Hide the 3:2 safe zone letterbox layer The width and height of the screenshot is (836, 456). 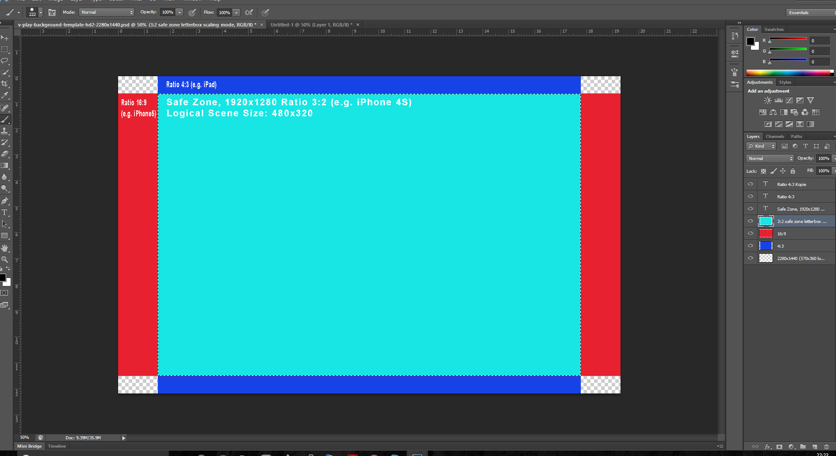[751, 221]
